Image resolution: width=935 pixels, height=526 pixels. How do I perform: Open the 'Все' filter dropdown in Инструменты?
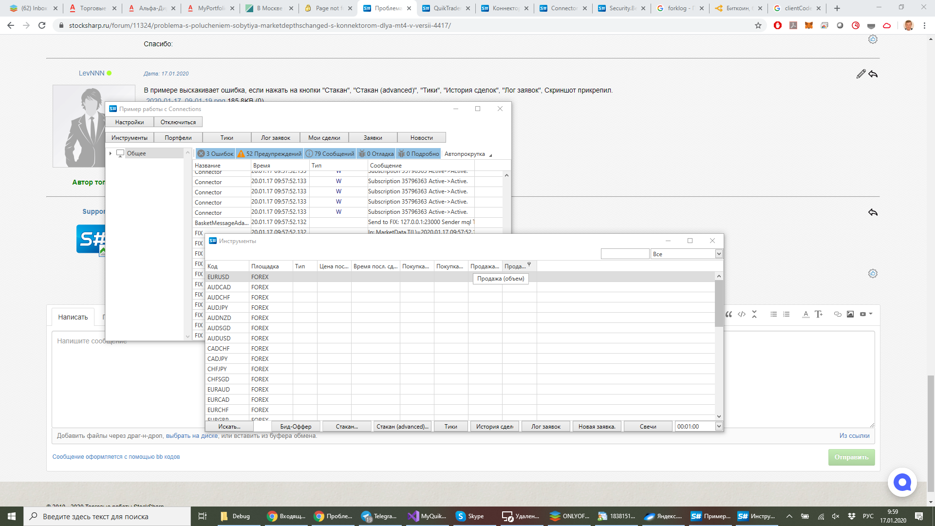coord(718,254)
